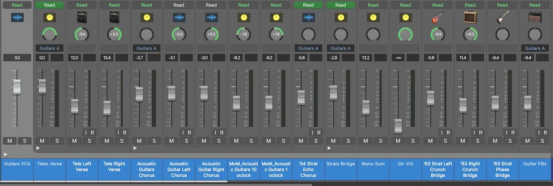Viewport: 553px width, 186px height.
Task: Expand the Teles Verse stack disclosure triangle
Action: click(38, 148)
